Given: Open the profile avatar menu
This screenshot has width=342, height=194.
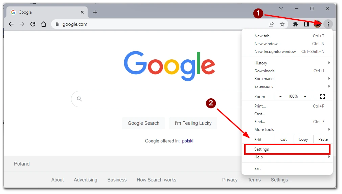Looking at the screenshot, I should click(317, 24).
